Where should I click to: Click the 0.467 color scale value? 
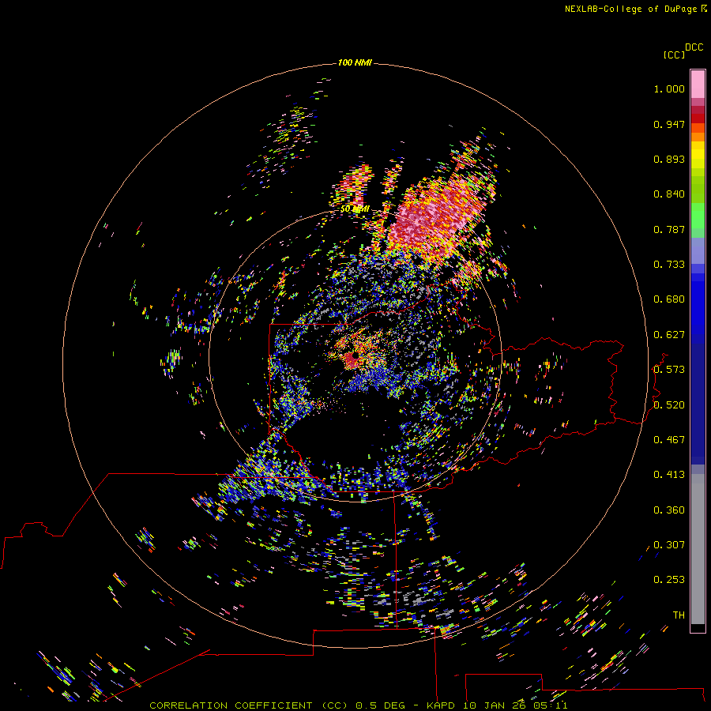(669, 440)
